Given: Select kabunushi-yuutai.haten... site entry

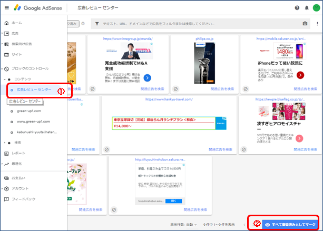Looking at the screenshot, I should pos(37,132).
